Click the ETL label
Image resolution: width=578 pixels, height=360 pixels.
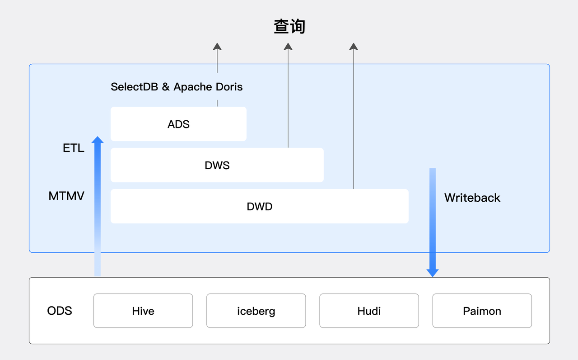click(74, 148)
